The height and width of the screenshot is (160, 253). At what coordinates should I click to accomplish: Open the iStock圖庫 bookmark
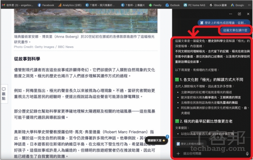[218, 5]
